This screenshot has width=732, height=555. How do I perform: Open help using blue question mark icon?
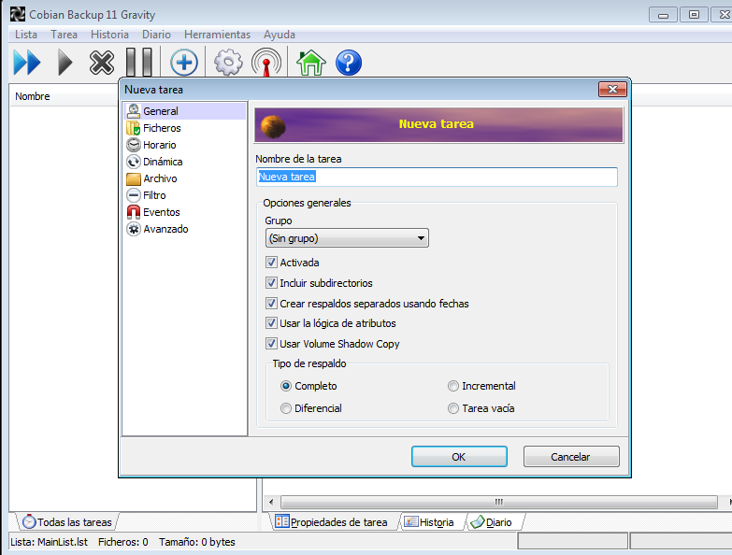click(x=349, y=62)
